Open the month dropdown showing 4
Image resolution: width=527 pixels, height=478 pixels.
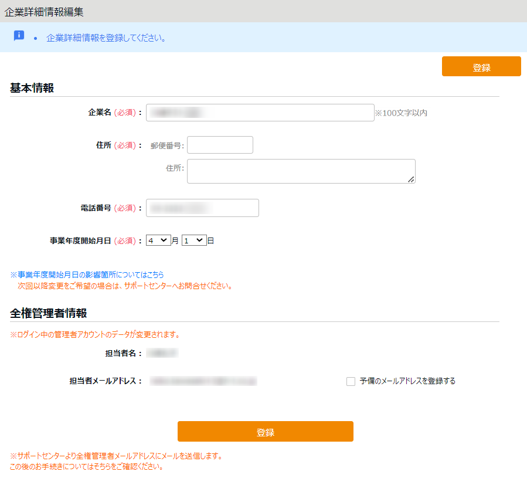(158, 240)
